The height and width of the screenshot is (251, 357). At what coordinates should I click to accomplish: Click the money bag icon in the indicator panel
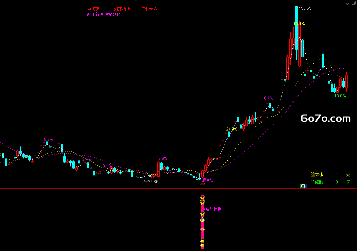pos(202,220)
